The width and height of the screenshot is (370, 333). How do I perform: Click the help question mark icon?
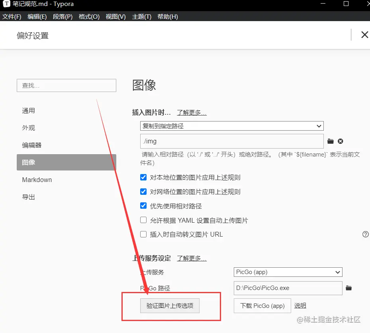[366, 234]
